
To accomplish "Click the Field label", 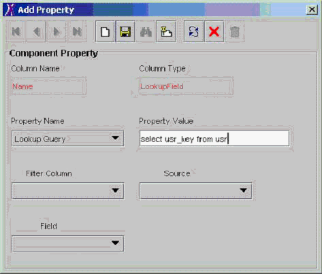I will click(x=48, y=226).
